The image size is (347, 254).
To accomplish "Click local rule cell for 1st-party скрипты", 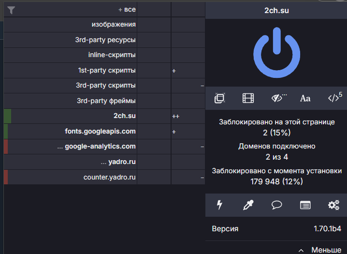I will pyautogui.click(x=188, y=71).
